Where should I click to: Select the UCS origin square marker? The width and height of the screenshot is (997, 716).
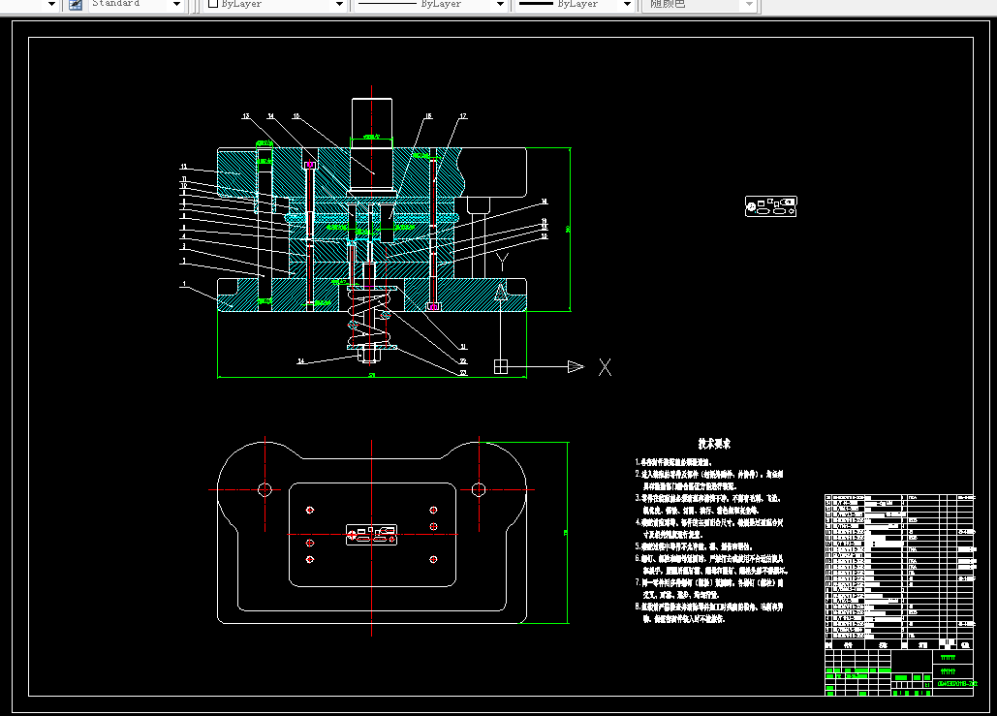501,367
